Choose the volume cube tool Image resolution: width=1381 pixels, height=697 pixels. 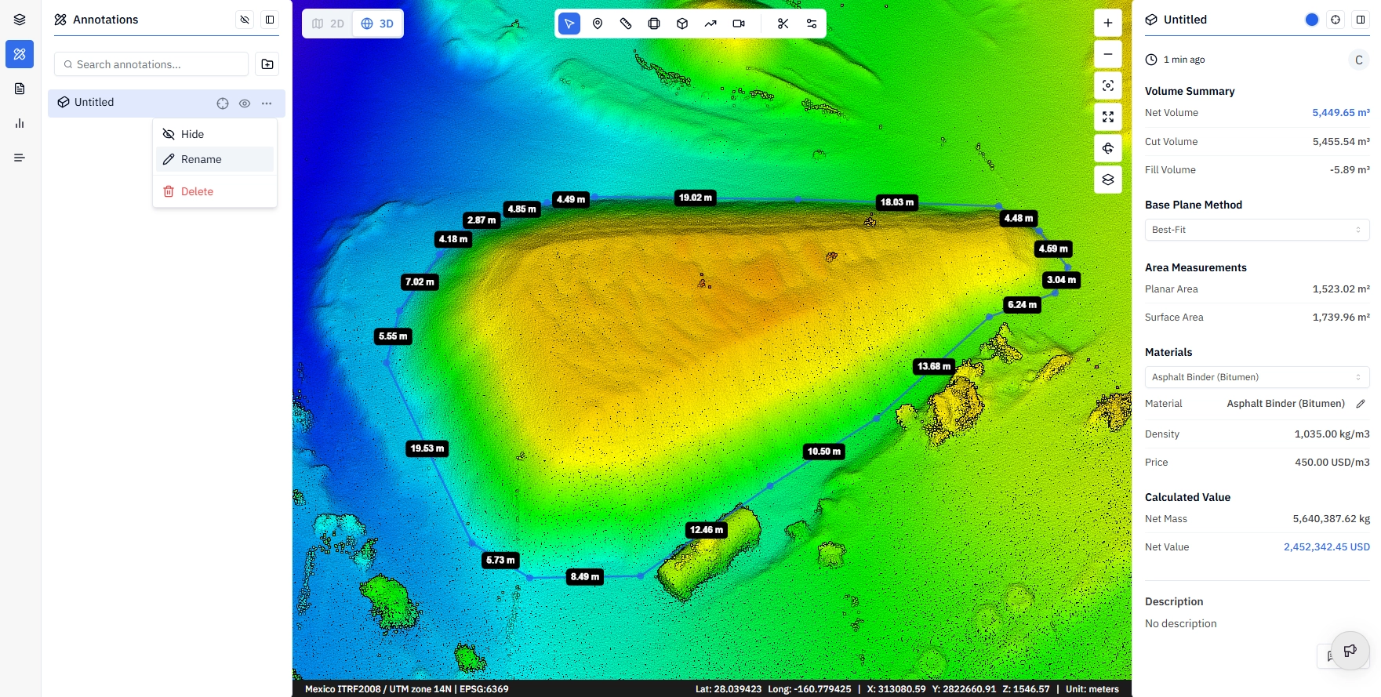pyautogui.click(x=682, y=24)
